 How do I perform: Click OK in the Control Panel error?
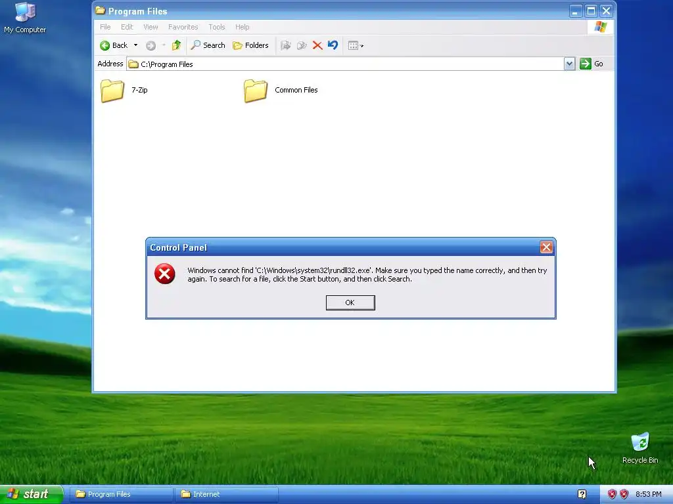point(350,303)
